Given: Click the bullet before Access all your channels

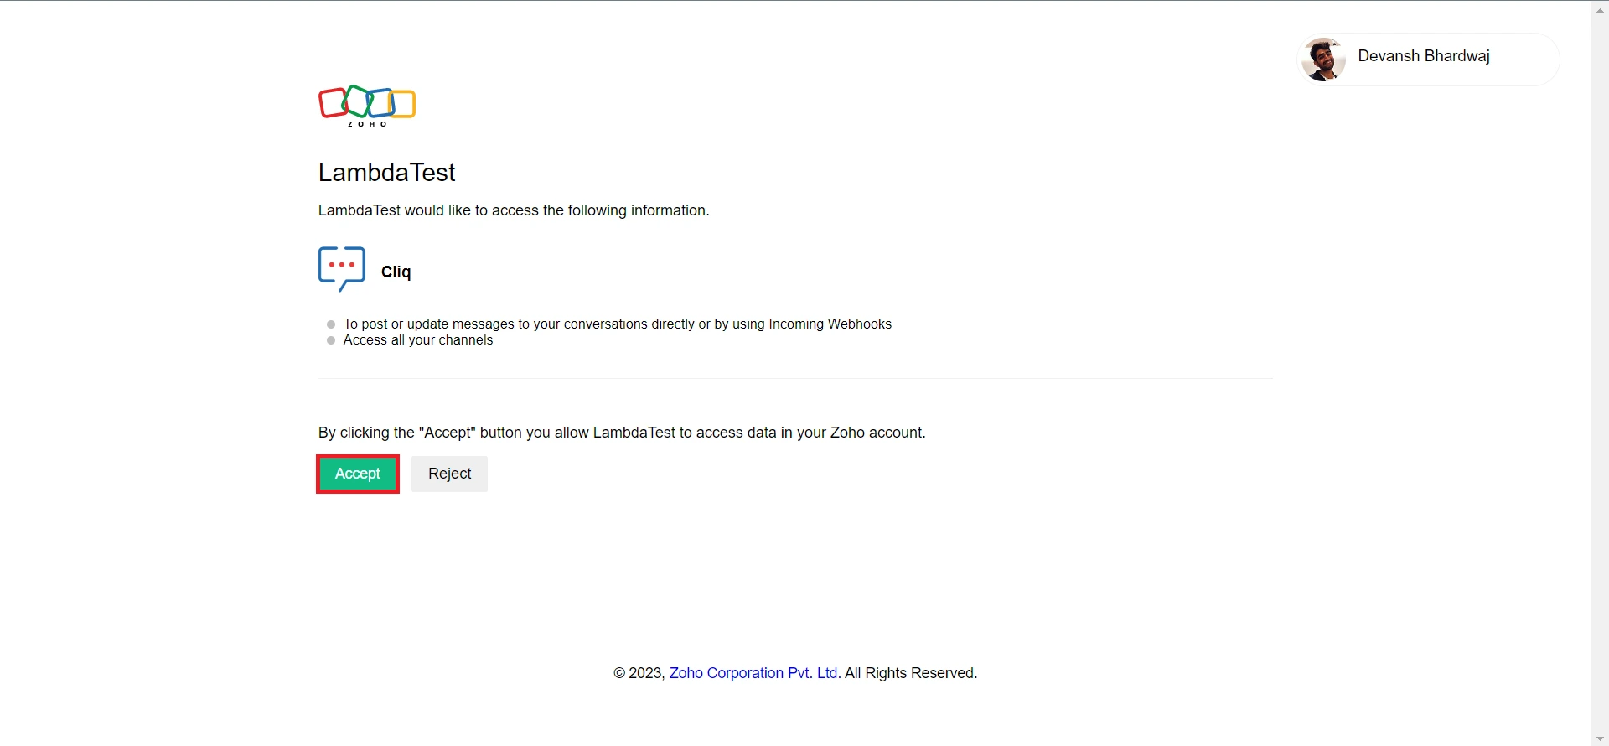Looking at the screenshot, I should 331,340.
